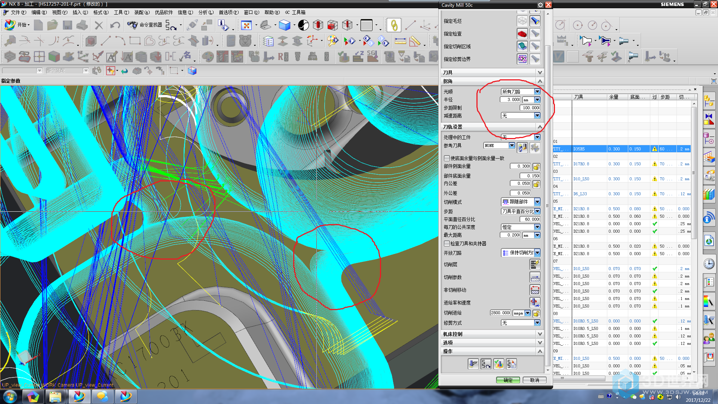Screen dimensions: 718x404
Task: Click the 取消 Cancel button
Action: tap(534, 380)
